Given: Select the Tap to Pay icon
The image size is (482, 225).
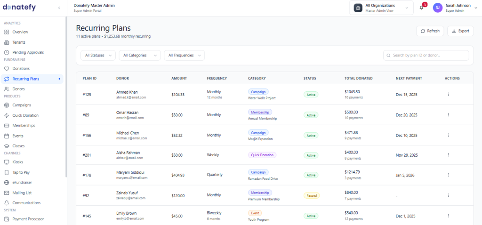Looking at the screenshot, I should [7, 172].
